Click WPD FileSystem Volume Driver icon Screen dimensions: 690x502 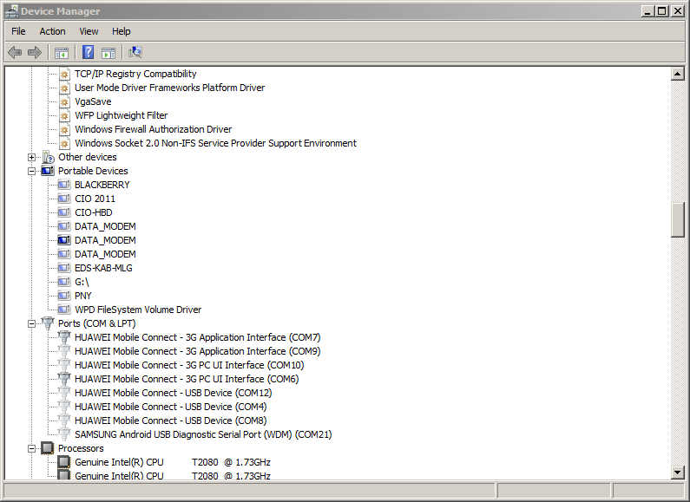(64, 310)
